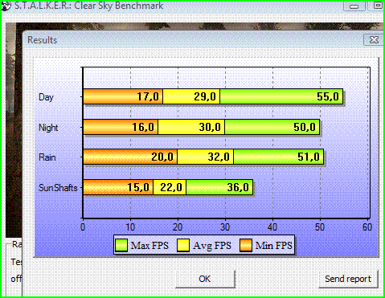The width and height of the screenshot is (385, 298).
Task: Click the Rain max FPS bar 51,0
Action: click(279, 157)
